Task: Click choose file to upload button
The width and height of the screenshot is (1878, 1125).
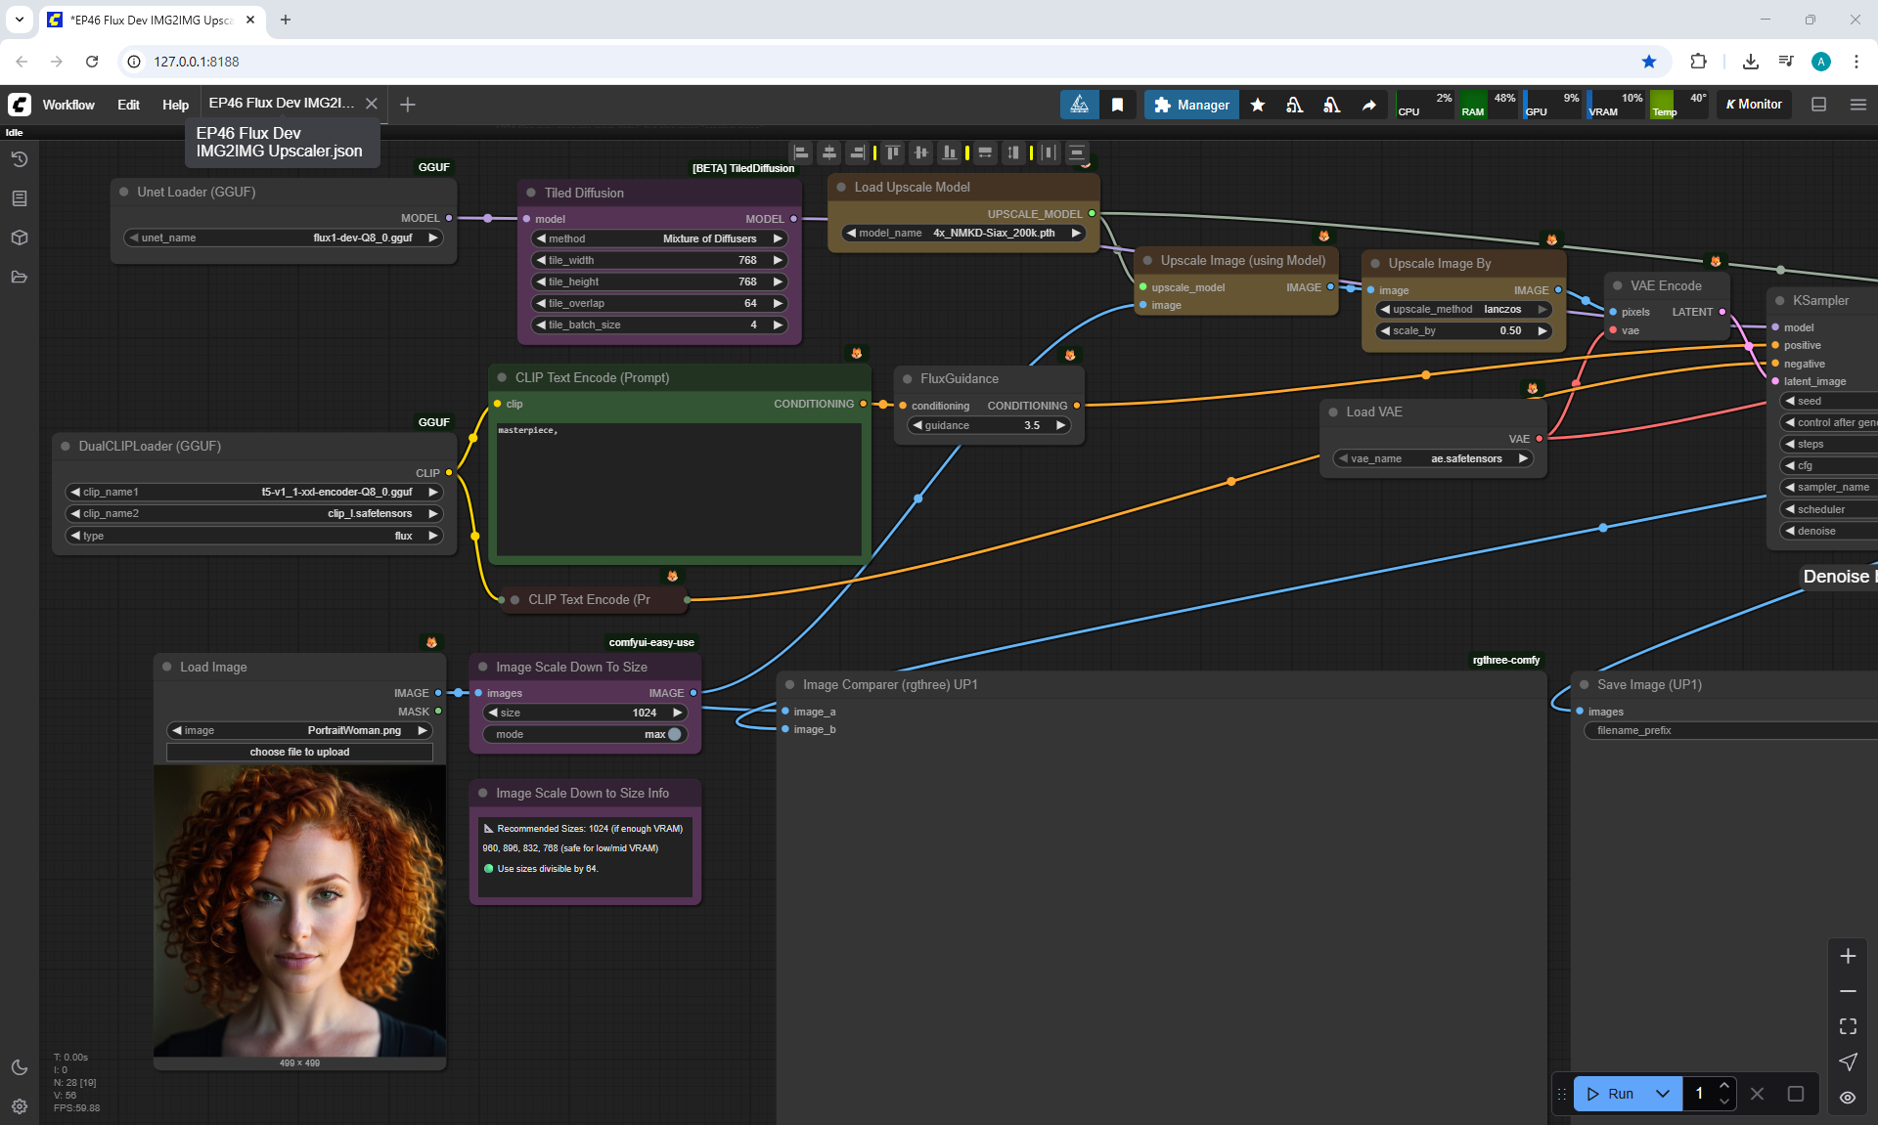Action: tap(299, 752)
